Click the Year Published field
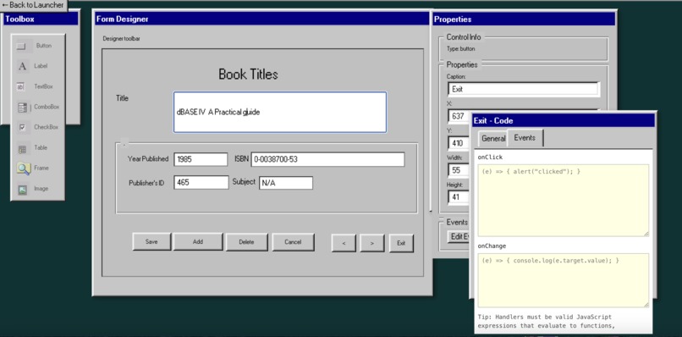The image size is (682, 337). (201, 159)
